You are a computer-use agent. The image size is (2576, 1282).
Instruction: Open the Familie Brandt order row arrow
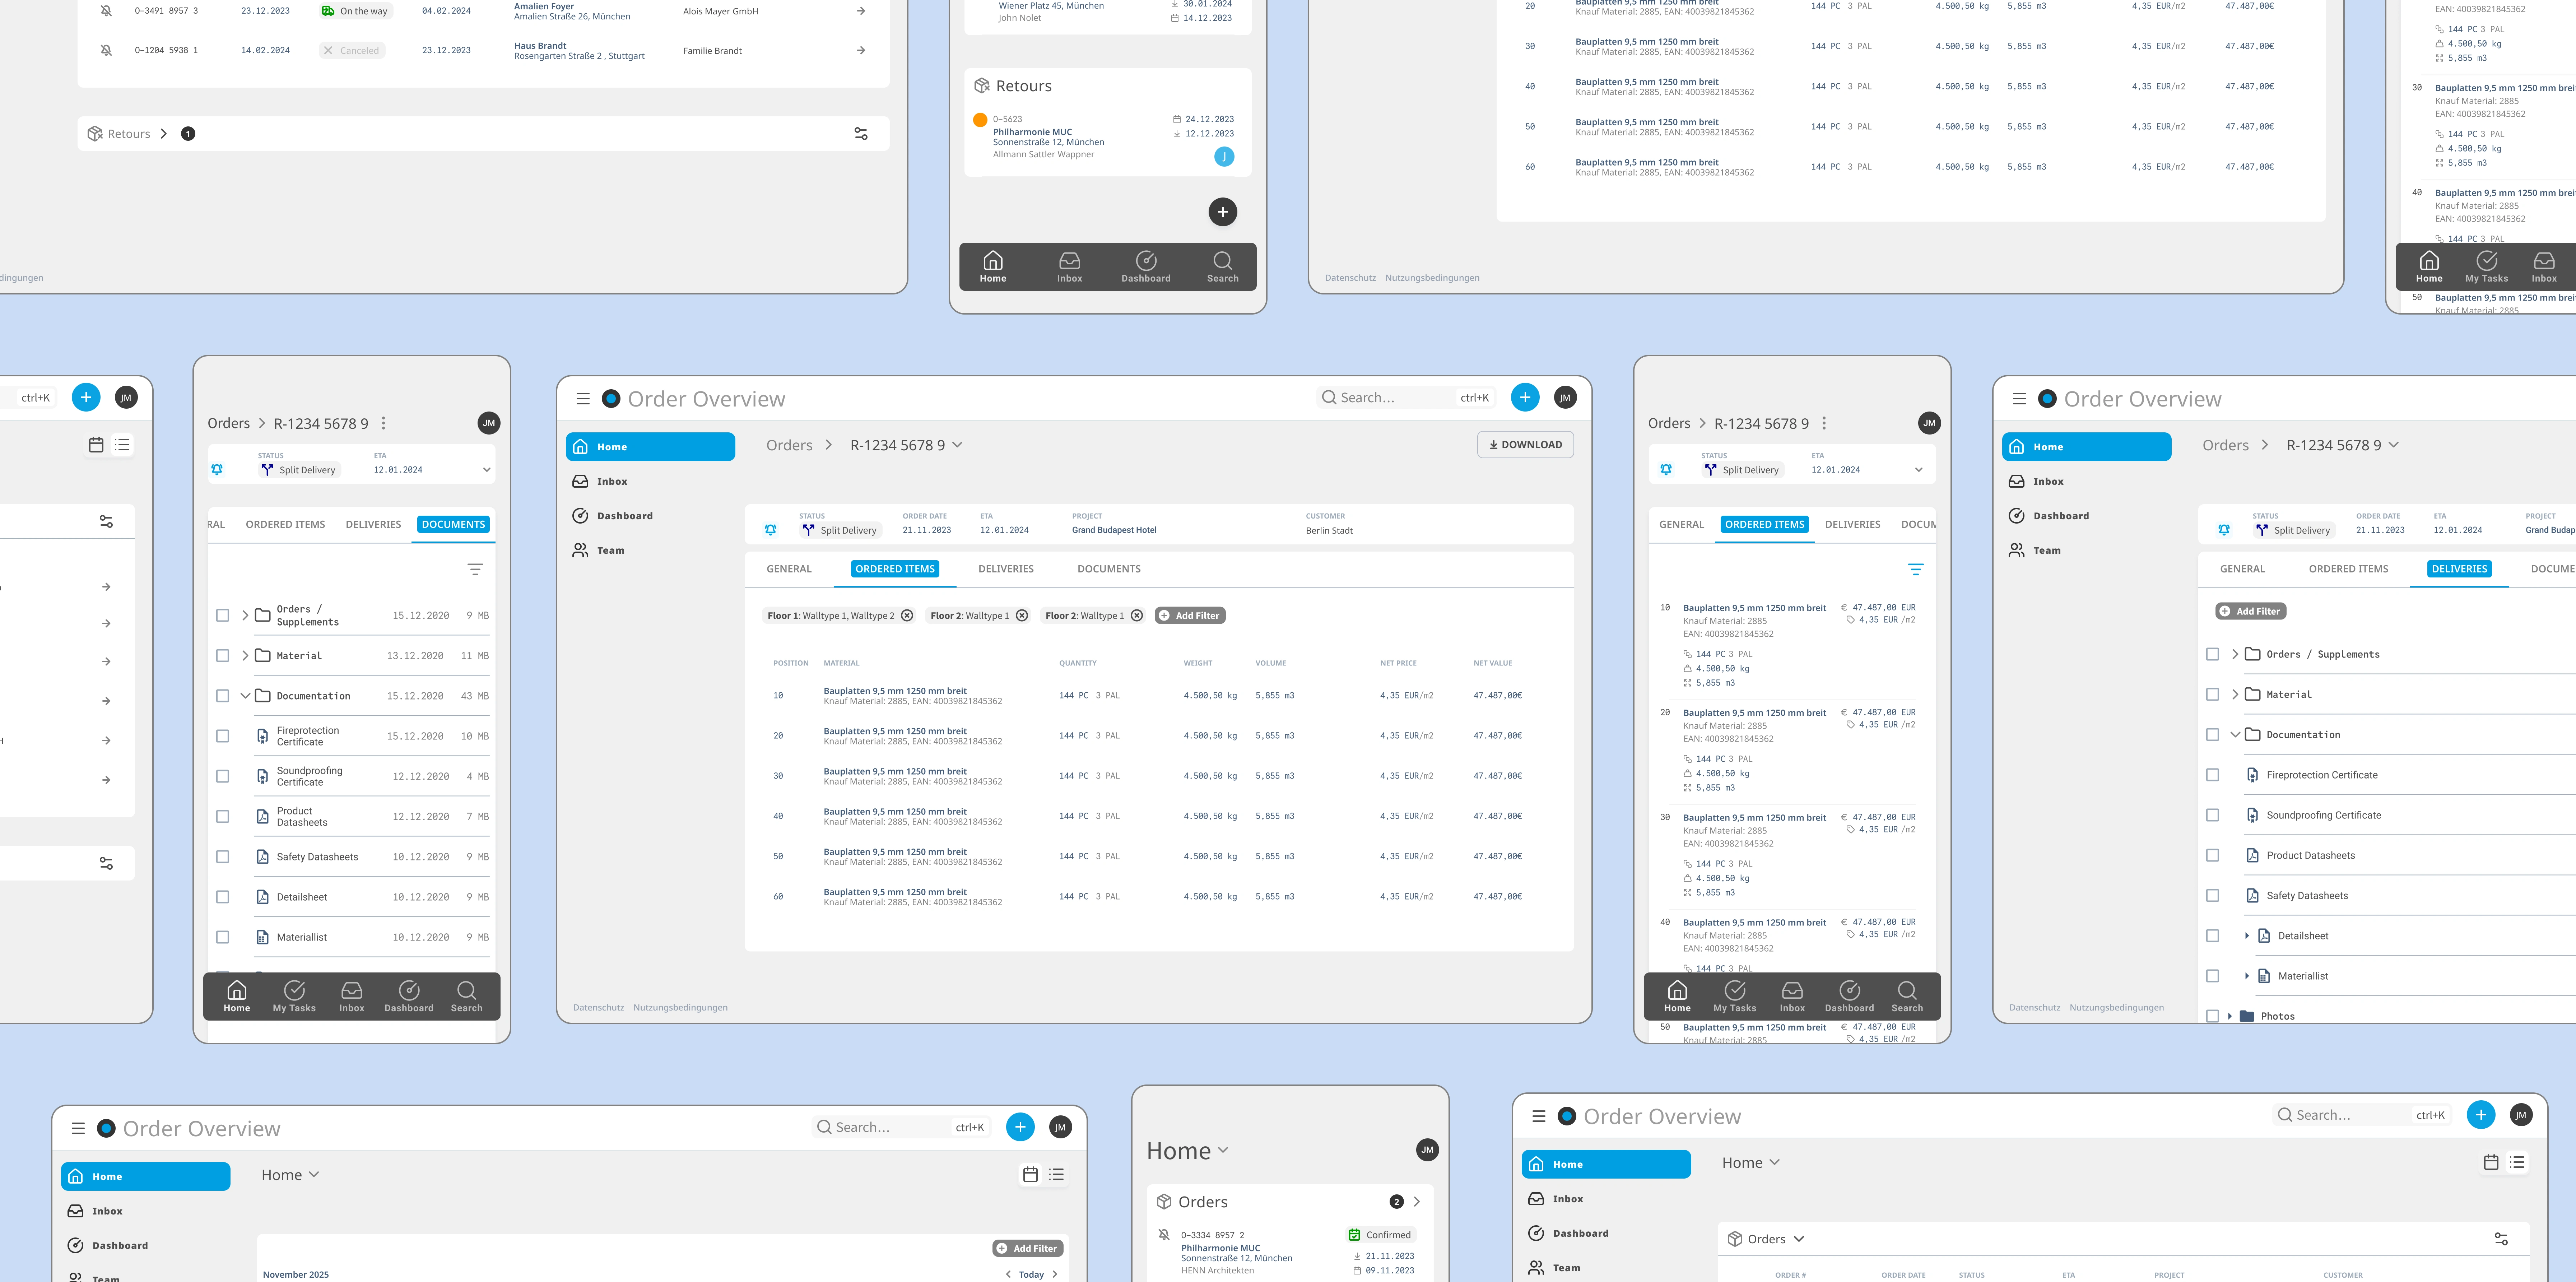coord(861,50)
